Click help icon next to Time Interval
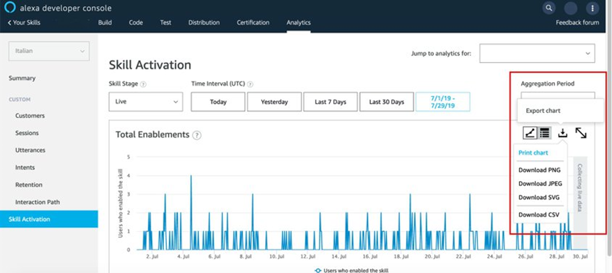Image resolution: width=612 pixels, height=273 pixels. point(251,84)
